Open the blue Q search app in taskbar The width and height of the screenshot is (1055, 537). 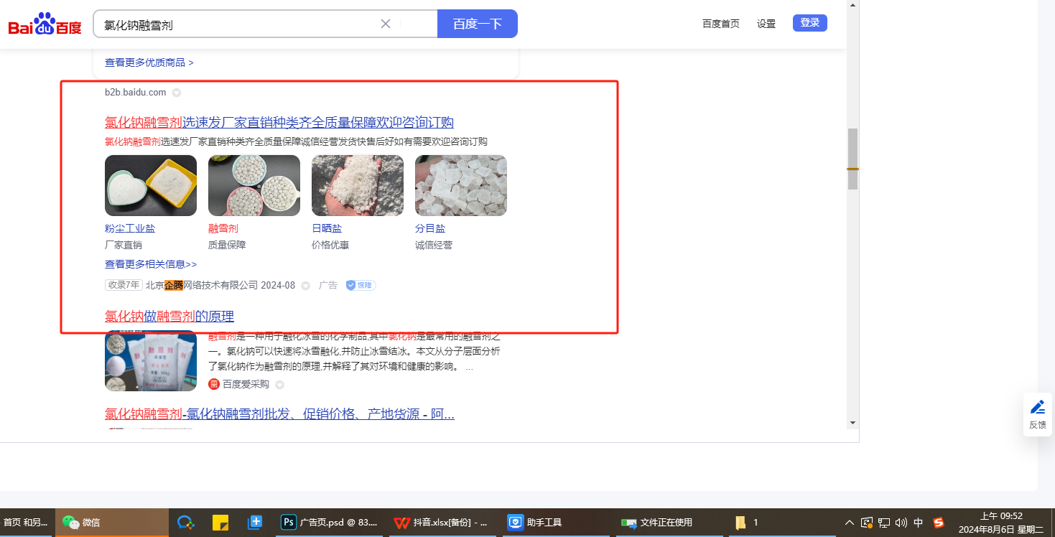tap(186, 523)
